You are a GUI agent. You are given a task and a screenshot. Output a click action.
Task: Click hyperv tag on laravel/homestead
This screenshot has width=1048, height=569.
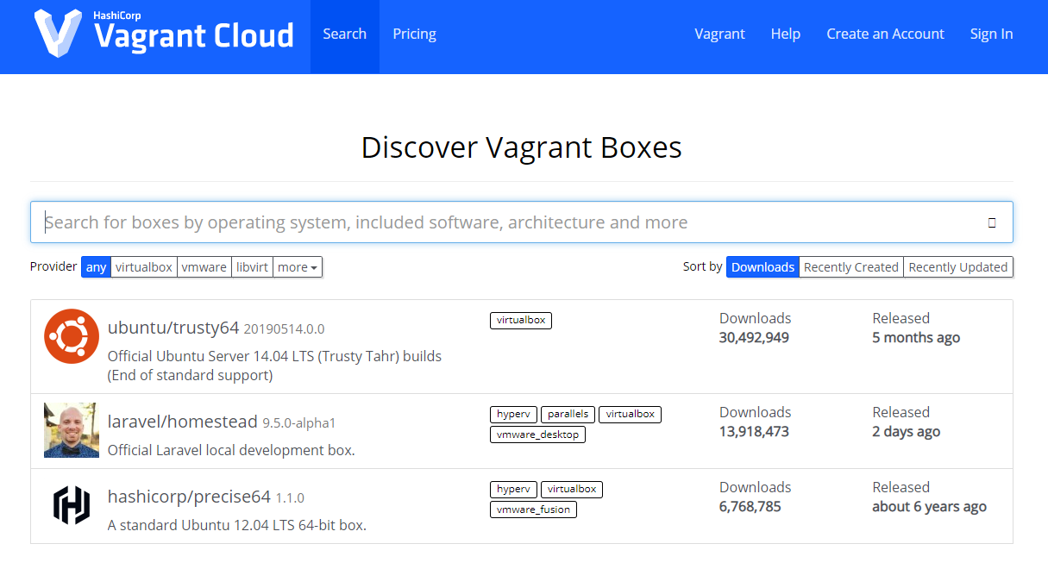click(x=513, y=414)
